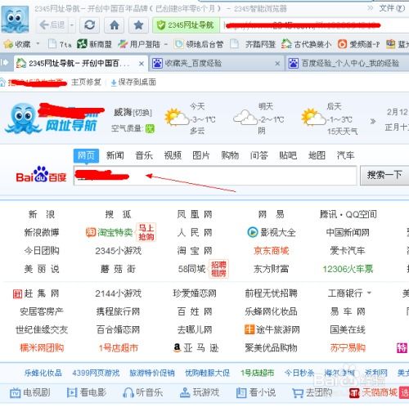Image resolution: width=409 pixels, height=407 pixels.
Task: Expand more weather days arrow
Action: pos(373,121)
